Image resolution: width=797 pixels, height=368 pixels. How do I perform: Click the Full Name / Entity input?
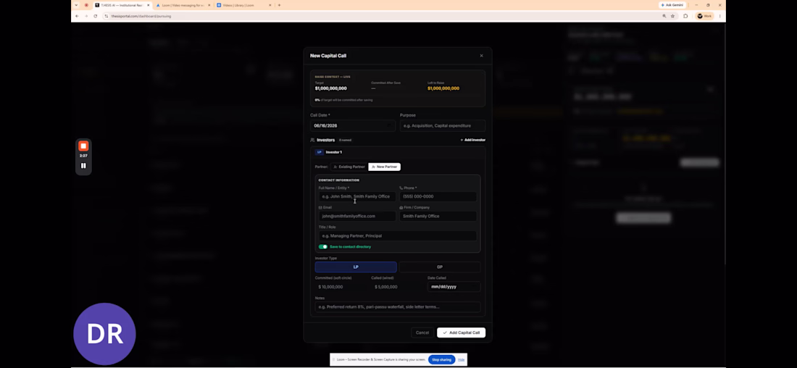point(356,196)
